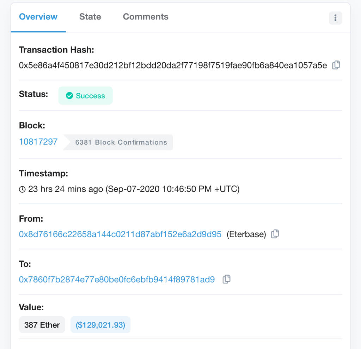
Task: Switch to the State tab
Action: [x=90, y=17]
